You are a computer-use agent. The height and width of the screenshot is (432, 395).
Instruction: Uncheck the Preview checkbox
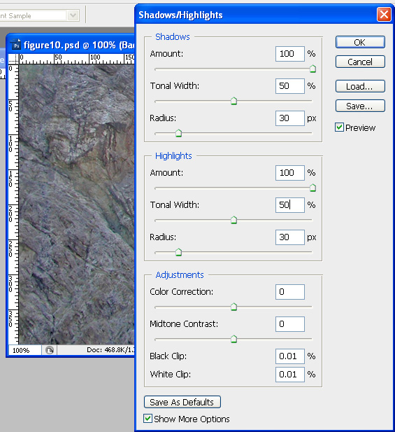339,127
